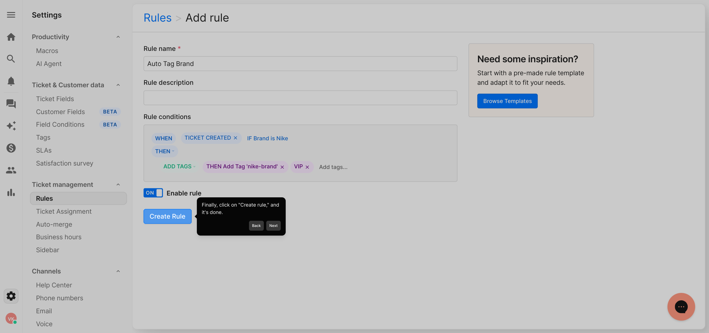Open the AI sparkle stars icon

[11, 126]
